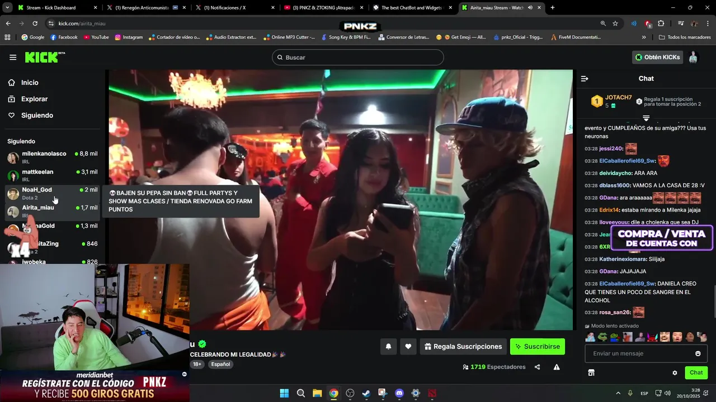Open the Kick hamburger sidebar menu

[x=13, y=58]
